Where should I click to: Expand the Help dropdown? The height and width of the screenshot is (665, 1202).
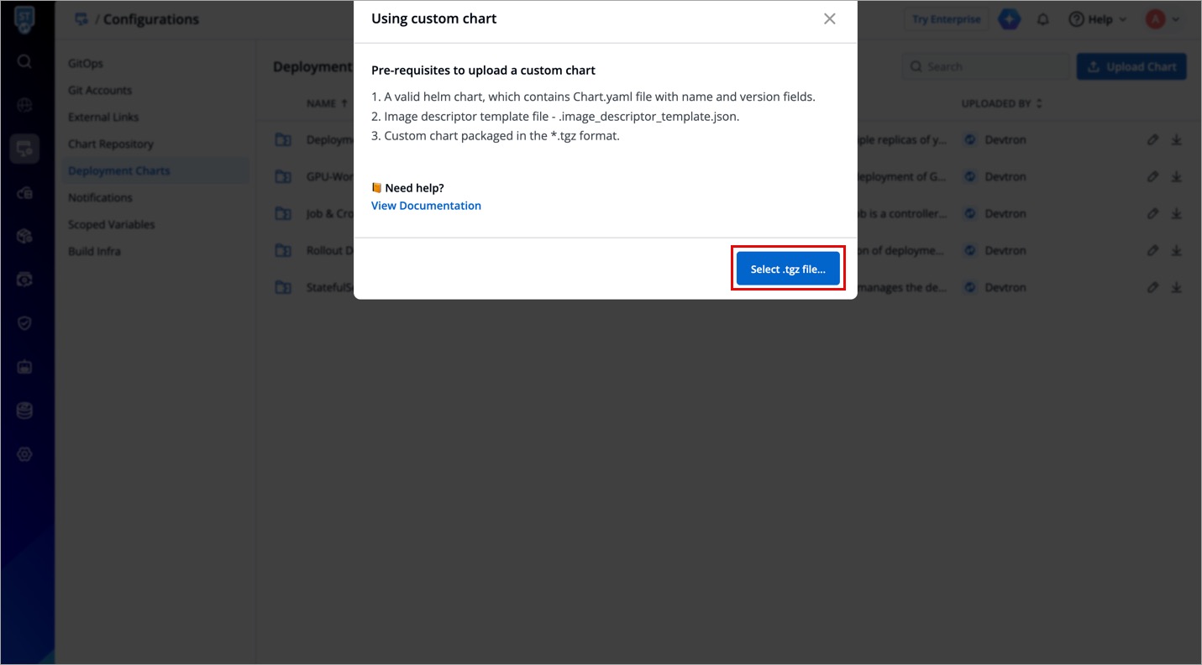(1098, 19)
